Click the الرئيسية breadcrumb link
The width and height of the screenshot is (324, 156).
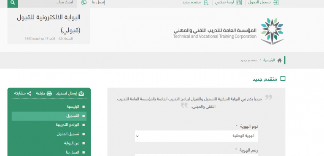pos(269,60)
